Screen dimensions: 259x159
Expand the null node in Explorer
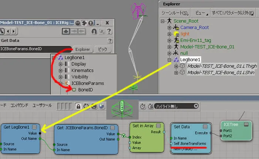(x=169, y=53)
